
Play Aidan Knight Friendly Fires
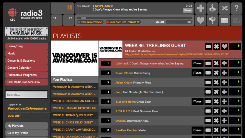235,82
